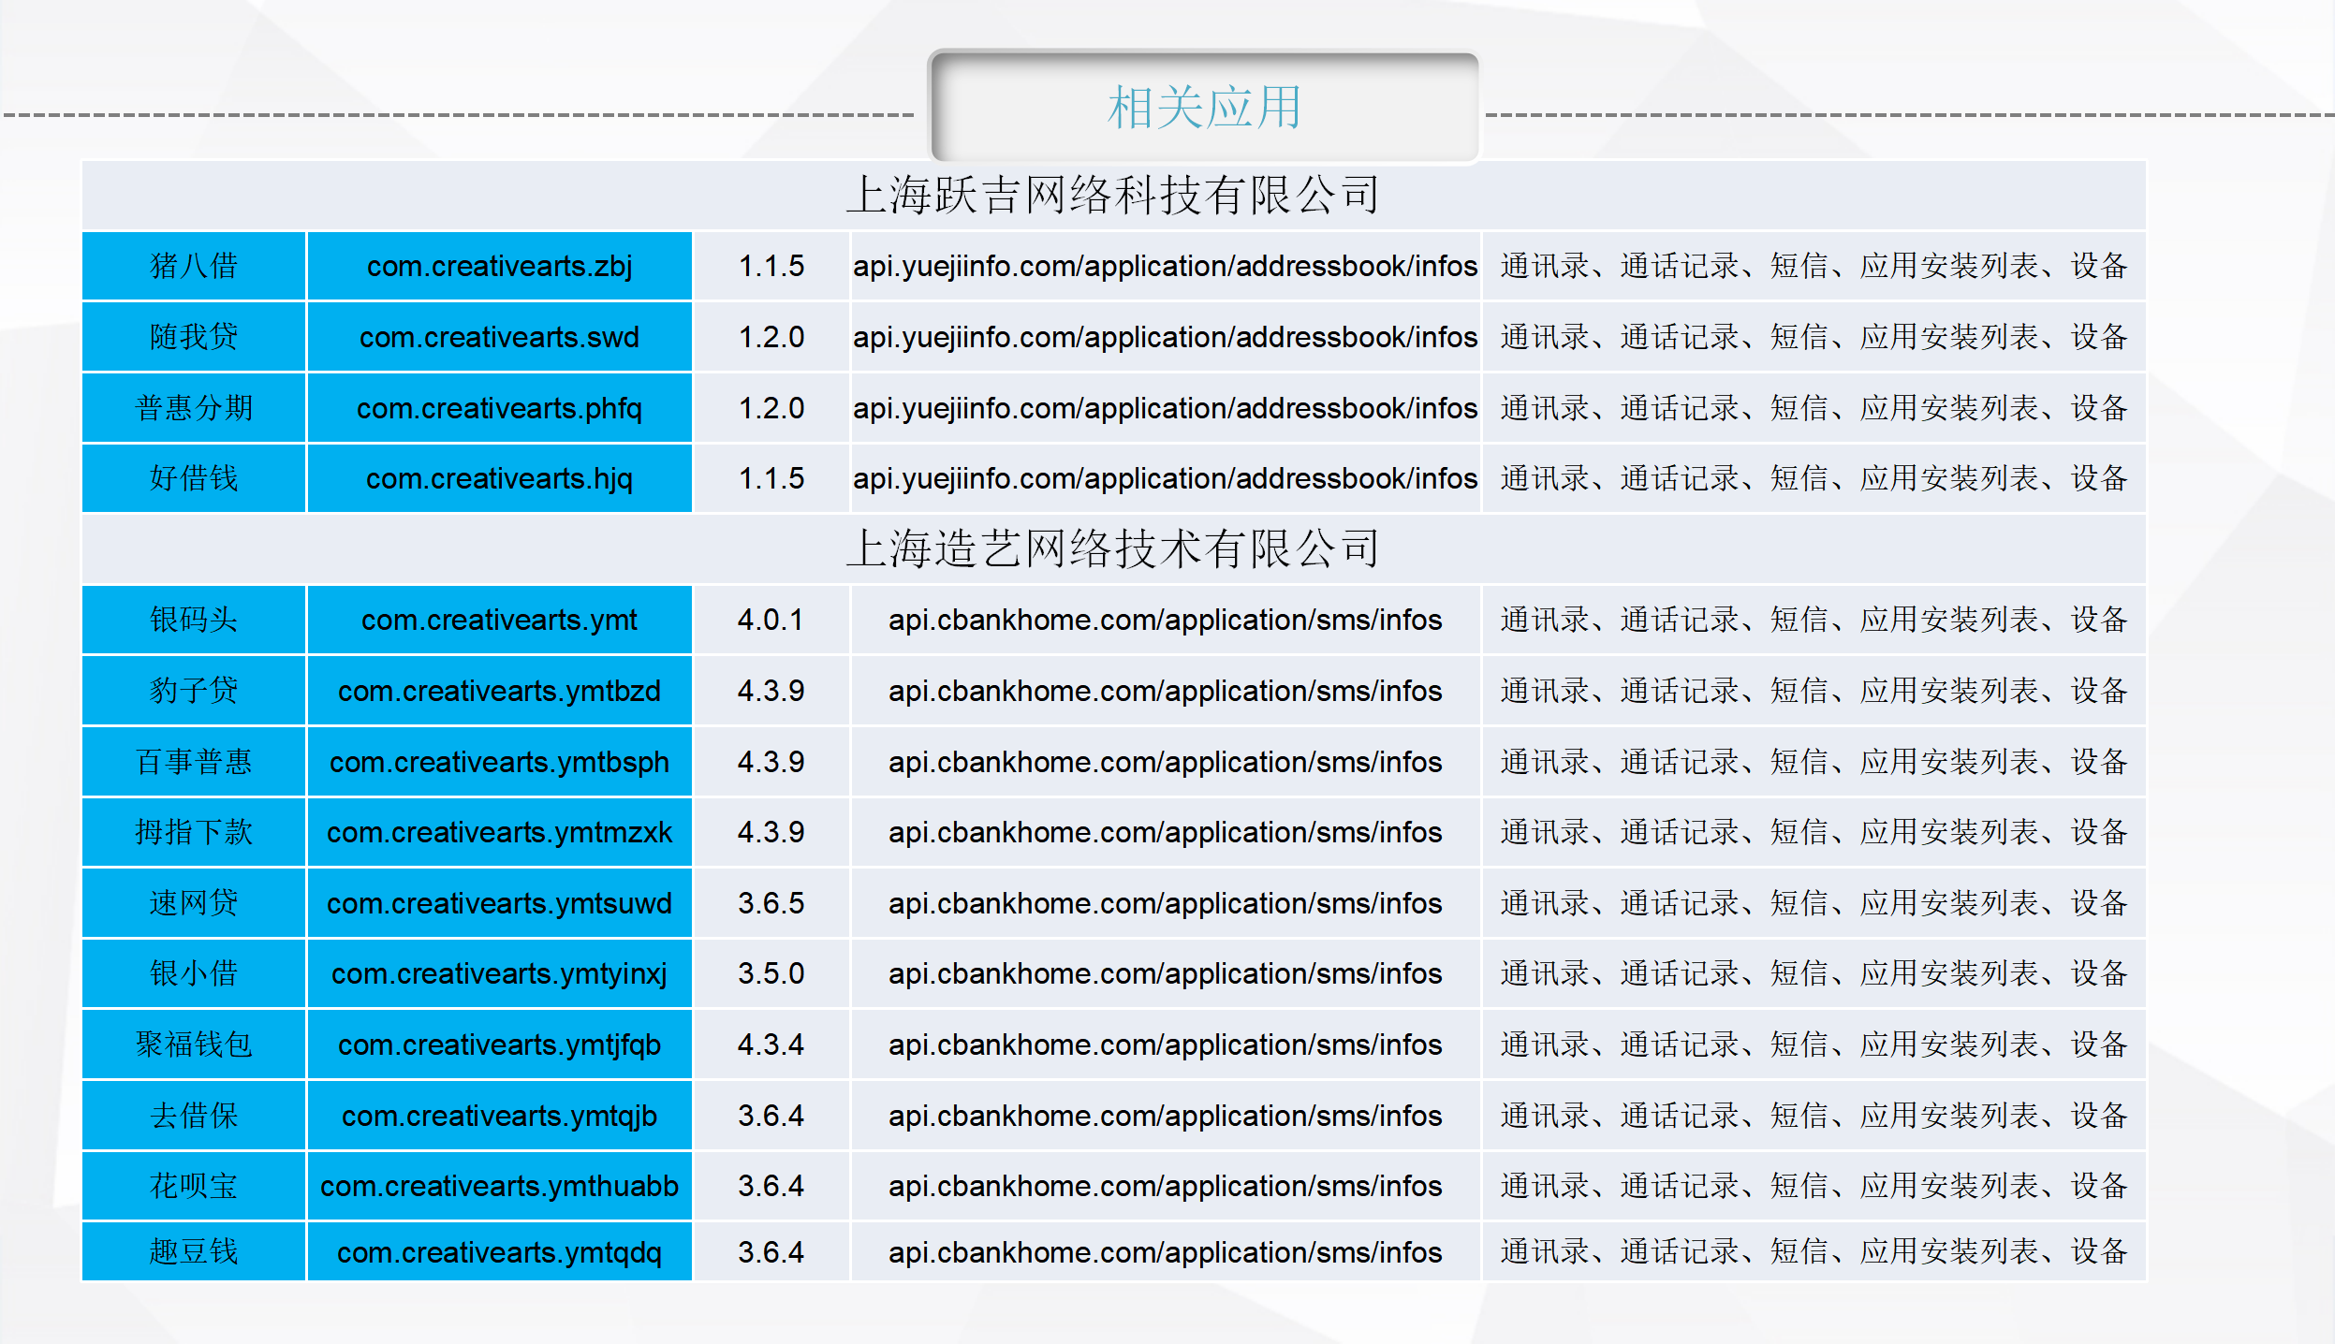
Task: Click the 速网贷 app name cell
Action: click(x=194, y=903)
